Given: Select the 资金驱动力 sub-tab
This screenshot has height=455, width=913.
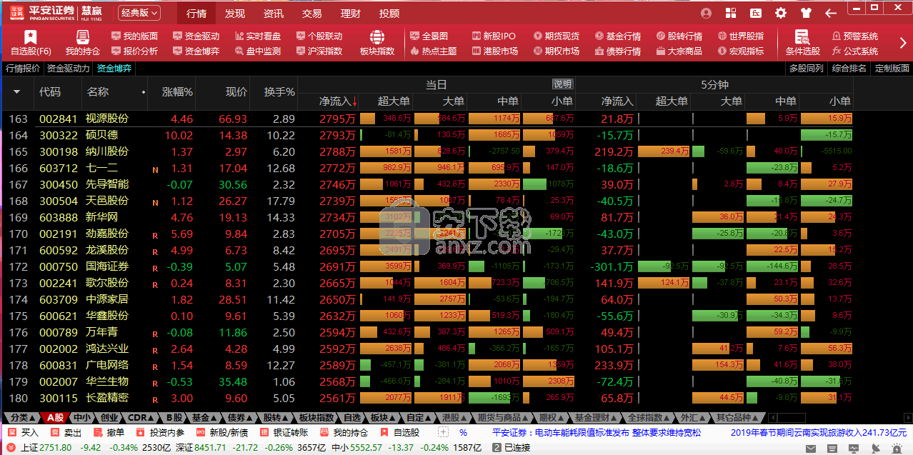Looking at the screenshot, I should point(69,69).
